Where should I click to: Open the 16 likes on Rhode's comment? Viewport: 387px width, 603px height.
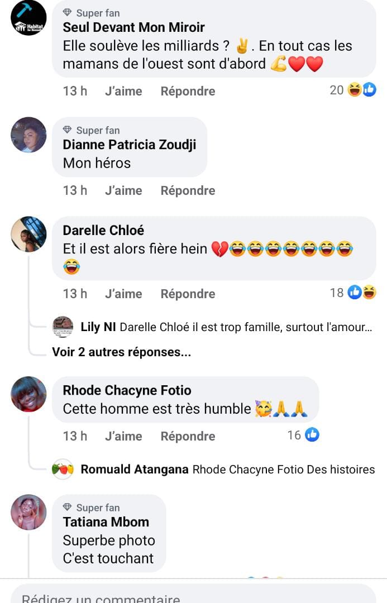[303, 435]
